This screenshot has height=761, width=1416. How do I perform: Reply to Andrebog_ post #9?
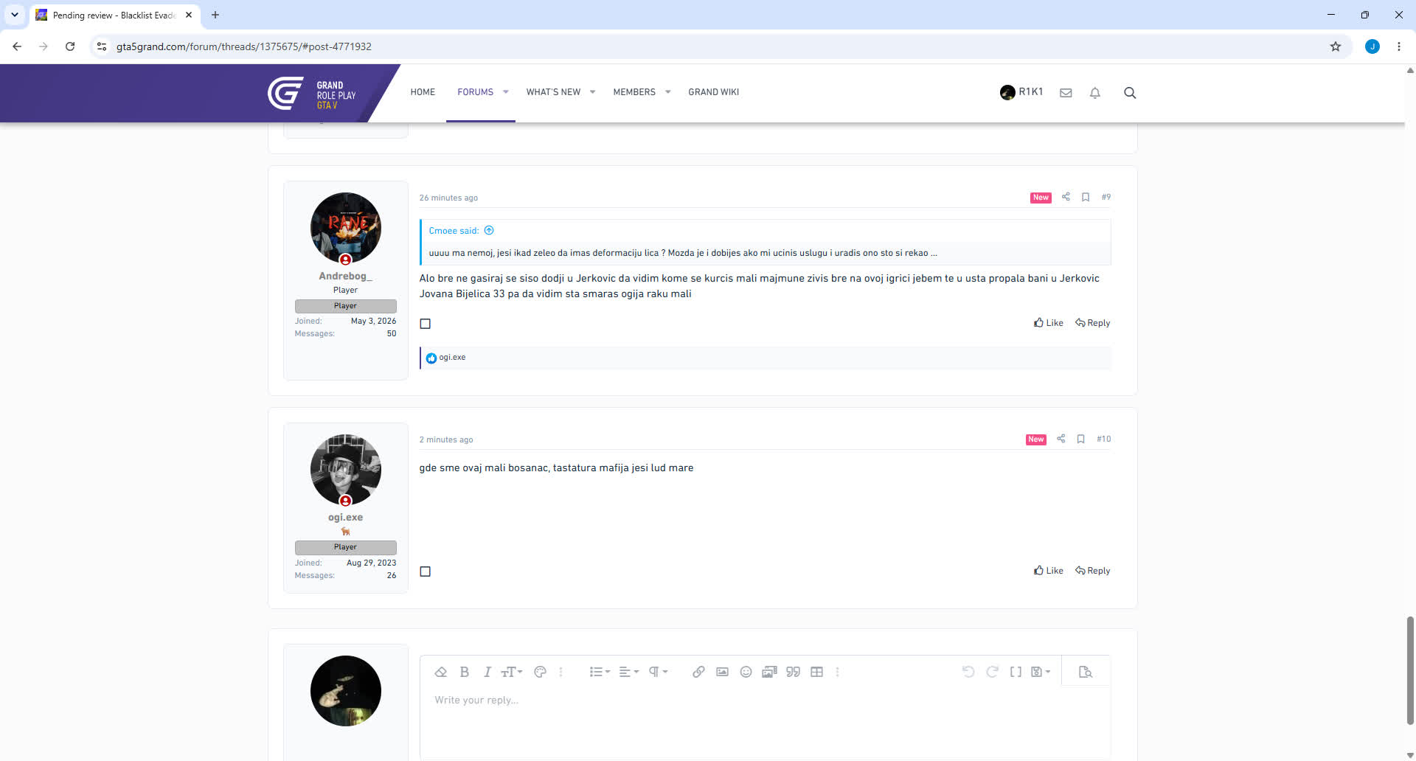coord(1092,323)
